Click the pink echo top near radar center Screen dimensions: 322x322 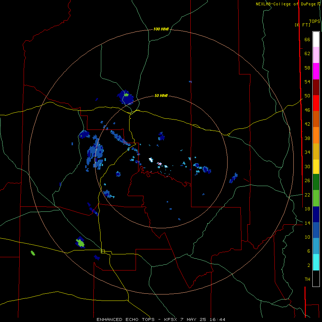(159, 164)
